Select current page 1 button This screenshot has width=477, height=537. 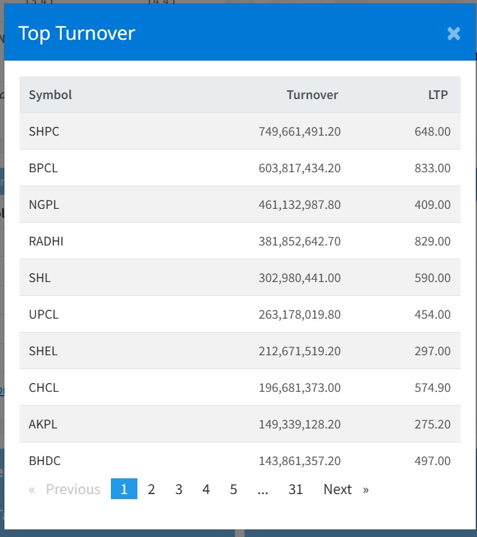(124, 489)
